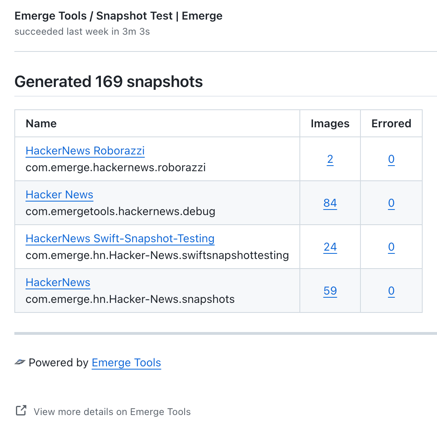Click View more details on Emerge Tools

pyautogui.click(x=112, y=411)
